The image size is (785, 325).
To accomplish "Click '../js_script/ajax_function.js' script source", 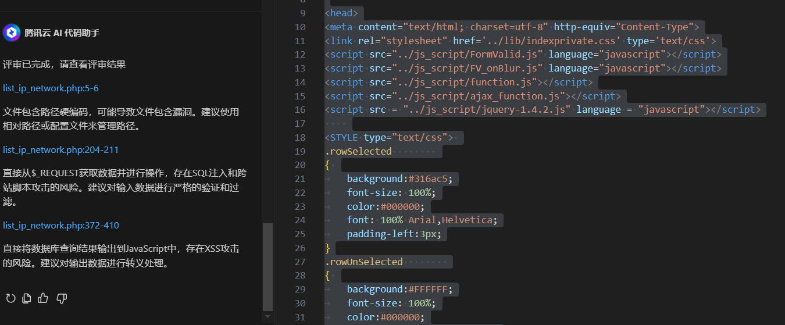I will (x=478, y=96).
